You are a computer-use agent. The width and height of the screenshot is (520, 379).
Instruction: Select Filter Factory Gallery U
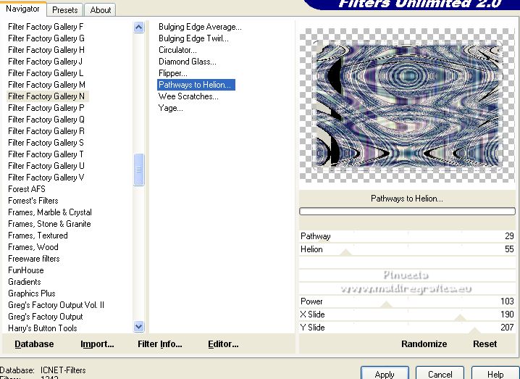coord(46,166)
